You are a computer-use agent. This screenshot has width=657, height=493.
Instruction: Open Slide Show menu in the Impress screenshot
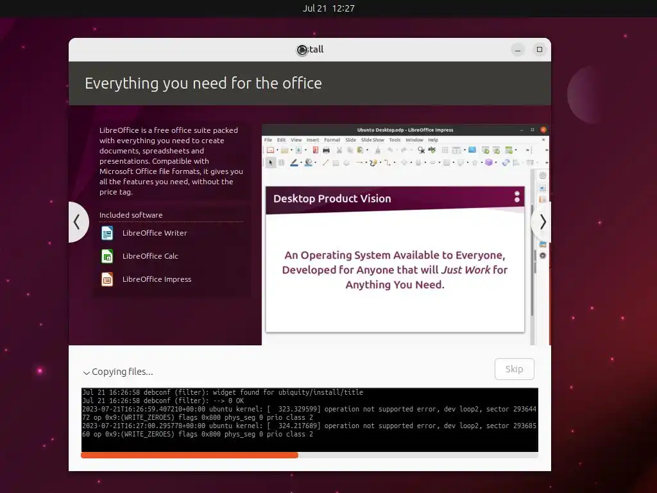373,140
